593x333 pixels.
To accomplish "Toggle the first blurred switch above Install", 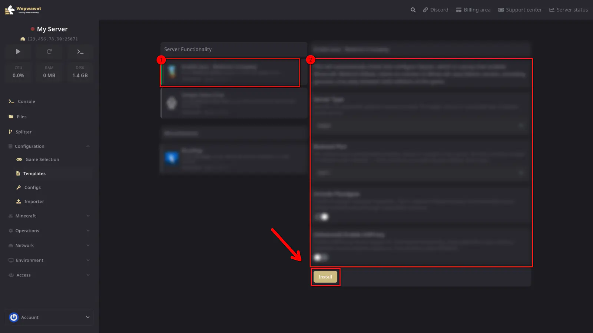I will click(x=321, y=217).
